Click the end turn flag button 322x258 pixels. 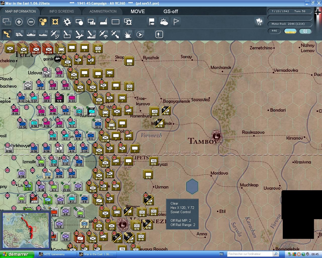tap(176, 22)
